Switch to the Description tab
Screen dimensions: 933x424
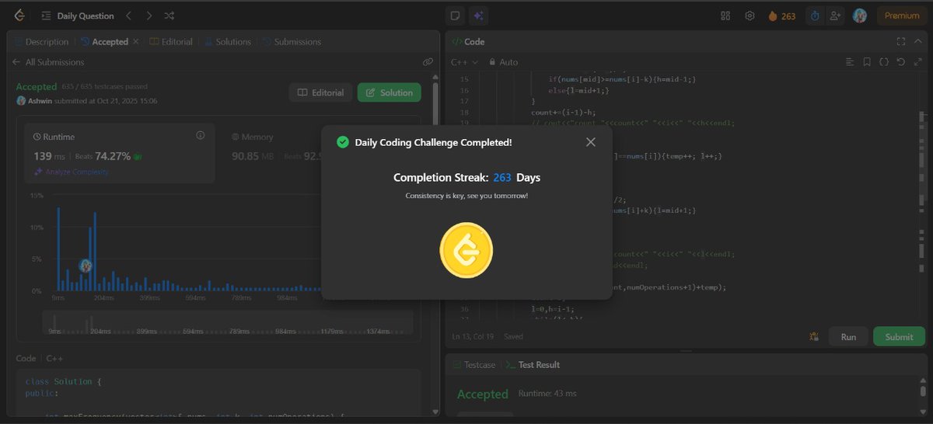point(41,42)
